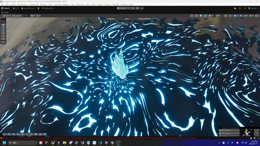Open the Services menu
Viewport: 260px width, 146px height.
(x=43, y=4)
